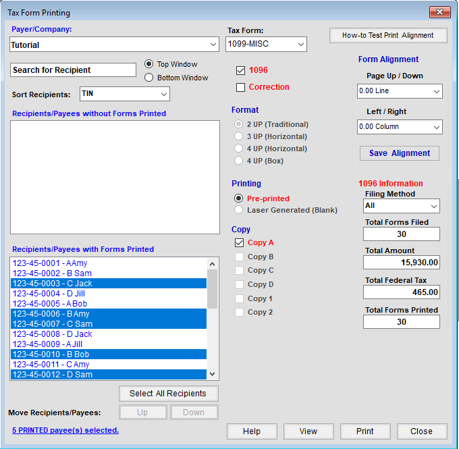The height and width of the screenshot is (449, 459).
Task: Select Laser Generated (Blank) printing option
Action: [x=238, y=210]
